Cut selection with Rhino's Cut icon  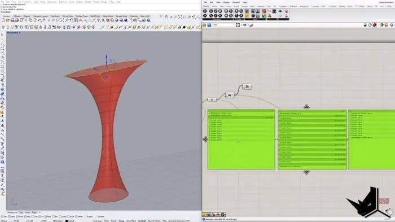pyautogui.click(x=26, y=20)
